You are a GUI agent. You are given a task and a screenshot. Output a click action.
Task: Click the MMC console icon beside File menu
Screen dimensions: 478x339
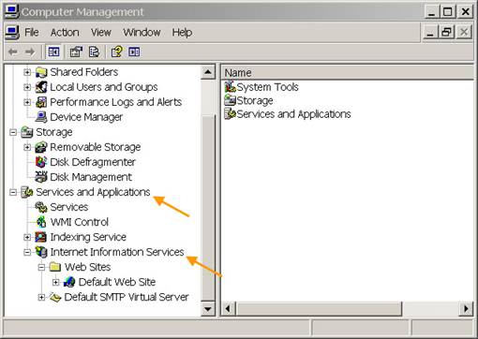[12, 33]
